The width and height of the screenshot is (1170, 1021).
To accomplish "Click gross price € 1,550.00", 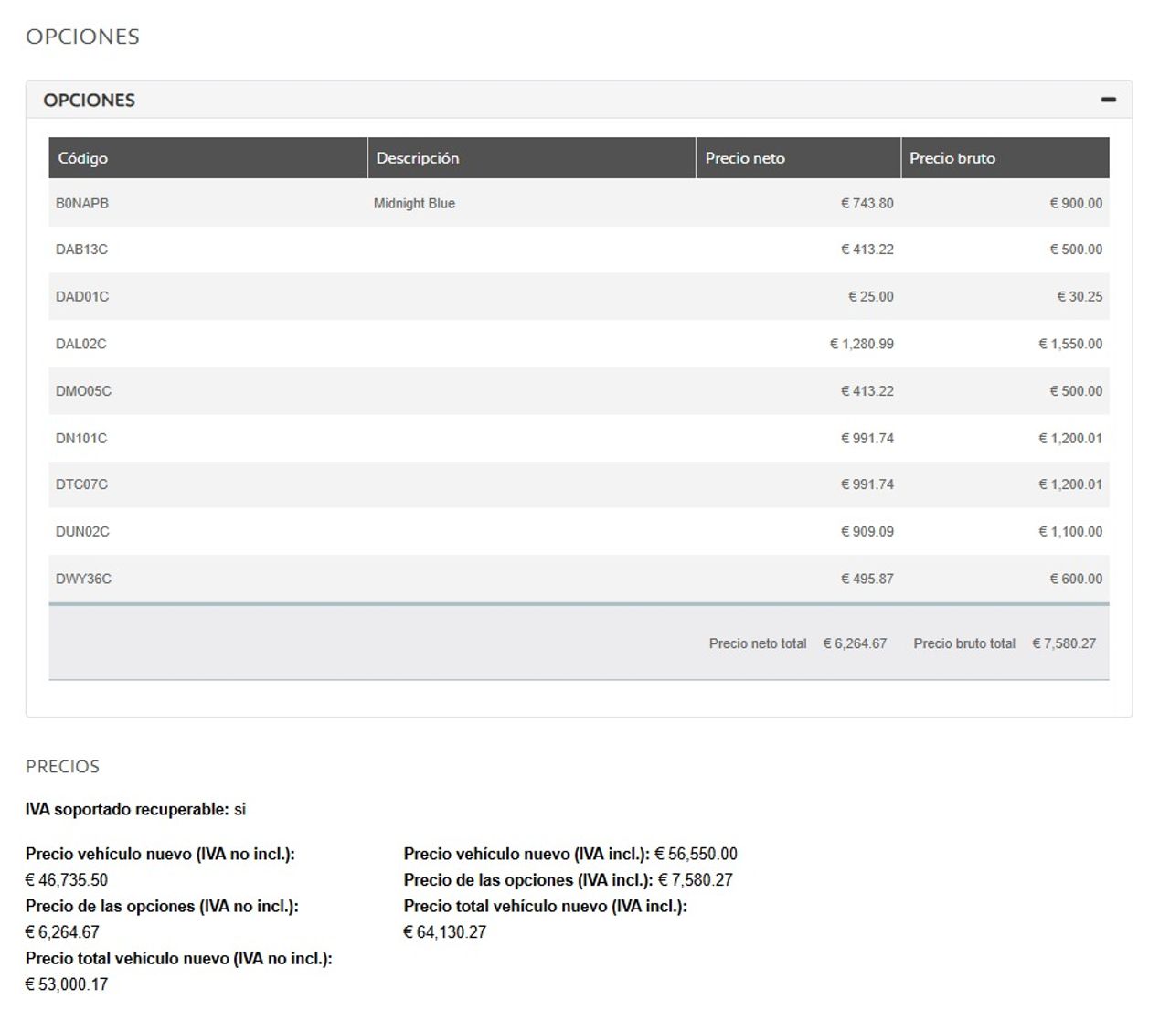I will coord(1070,345).
